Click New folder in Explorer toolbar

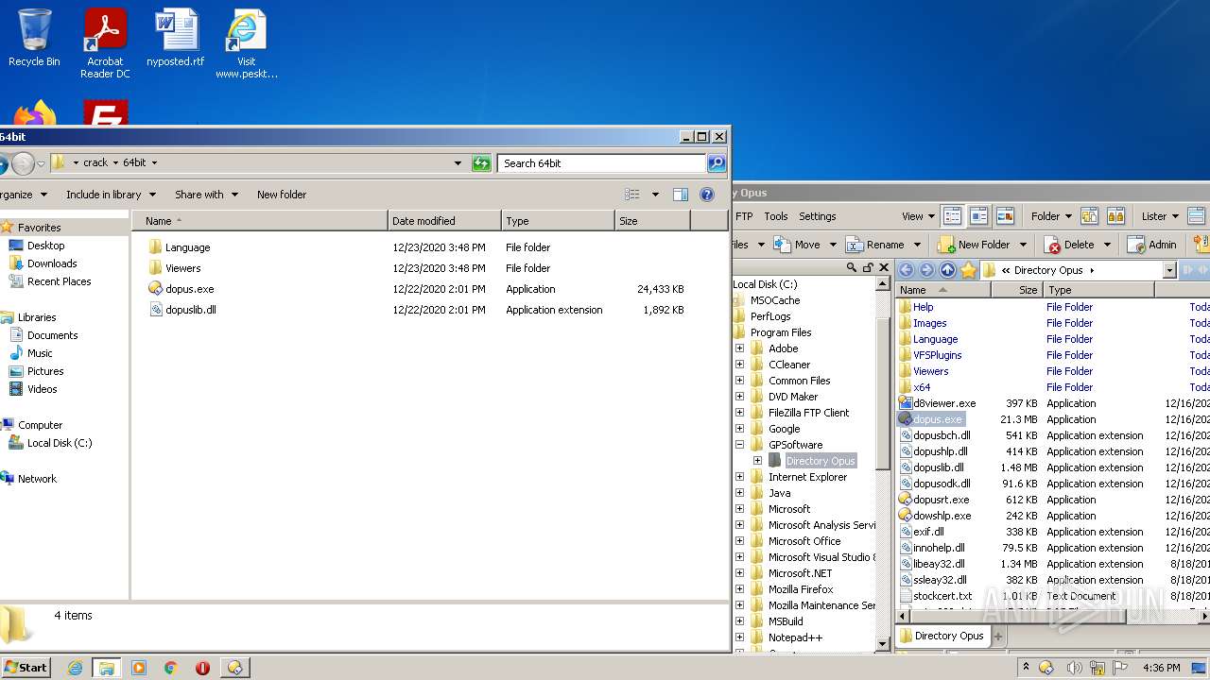tap(282, 195)
